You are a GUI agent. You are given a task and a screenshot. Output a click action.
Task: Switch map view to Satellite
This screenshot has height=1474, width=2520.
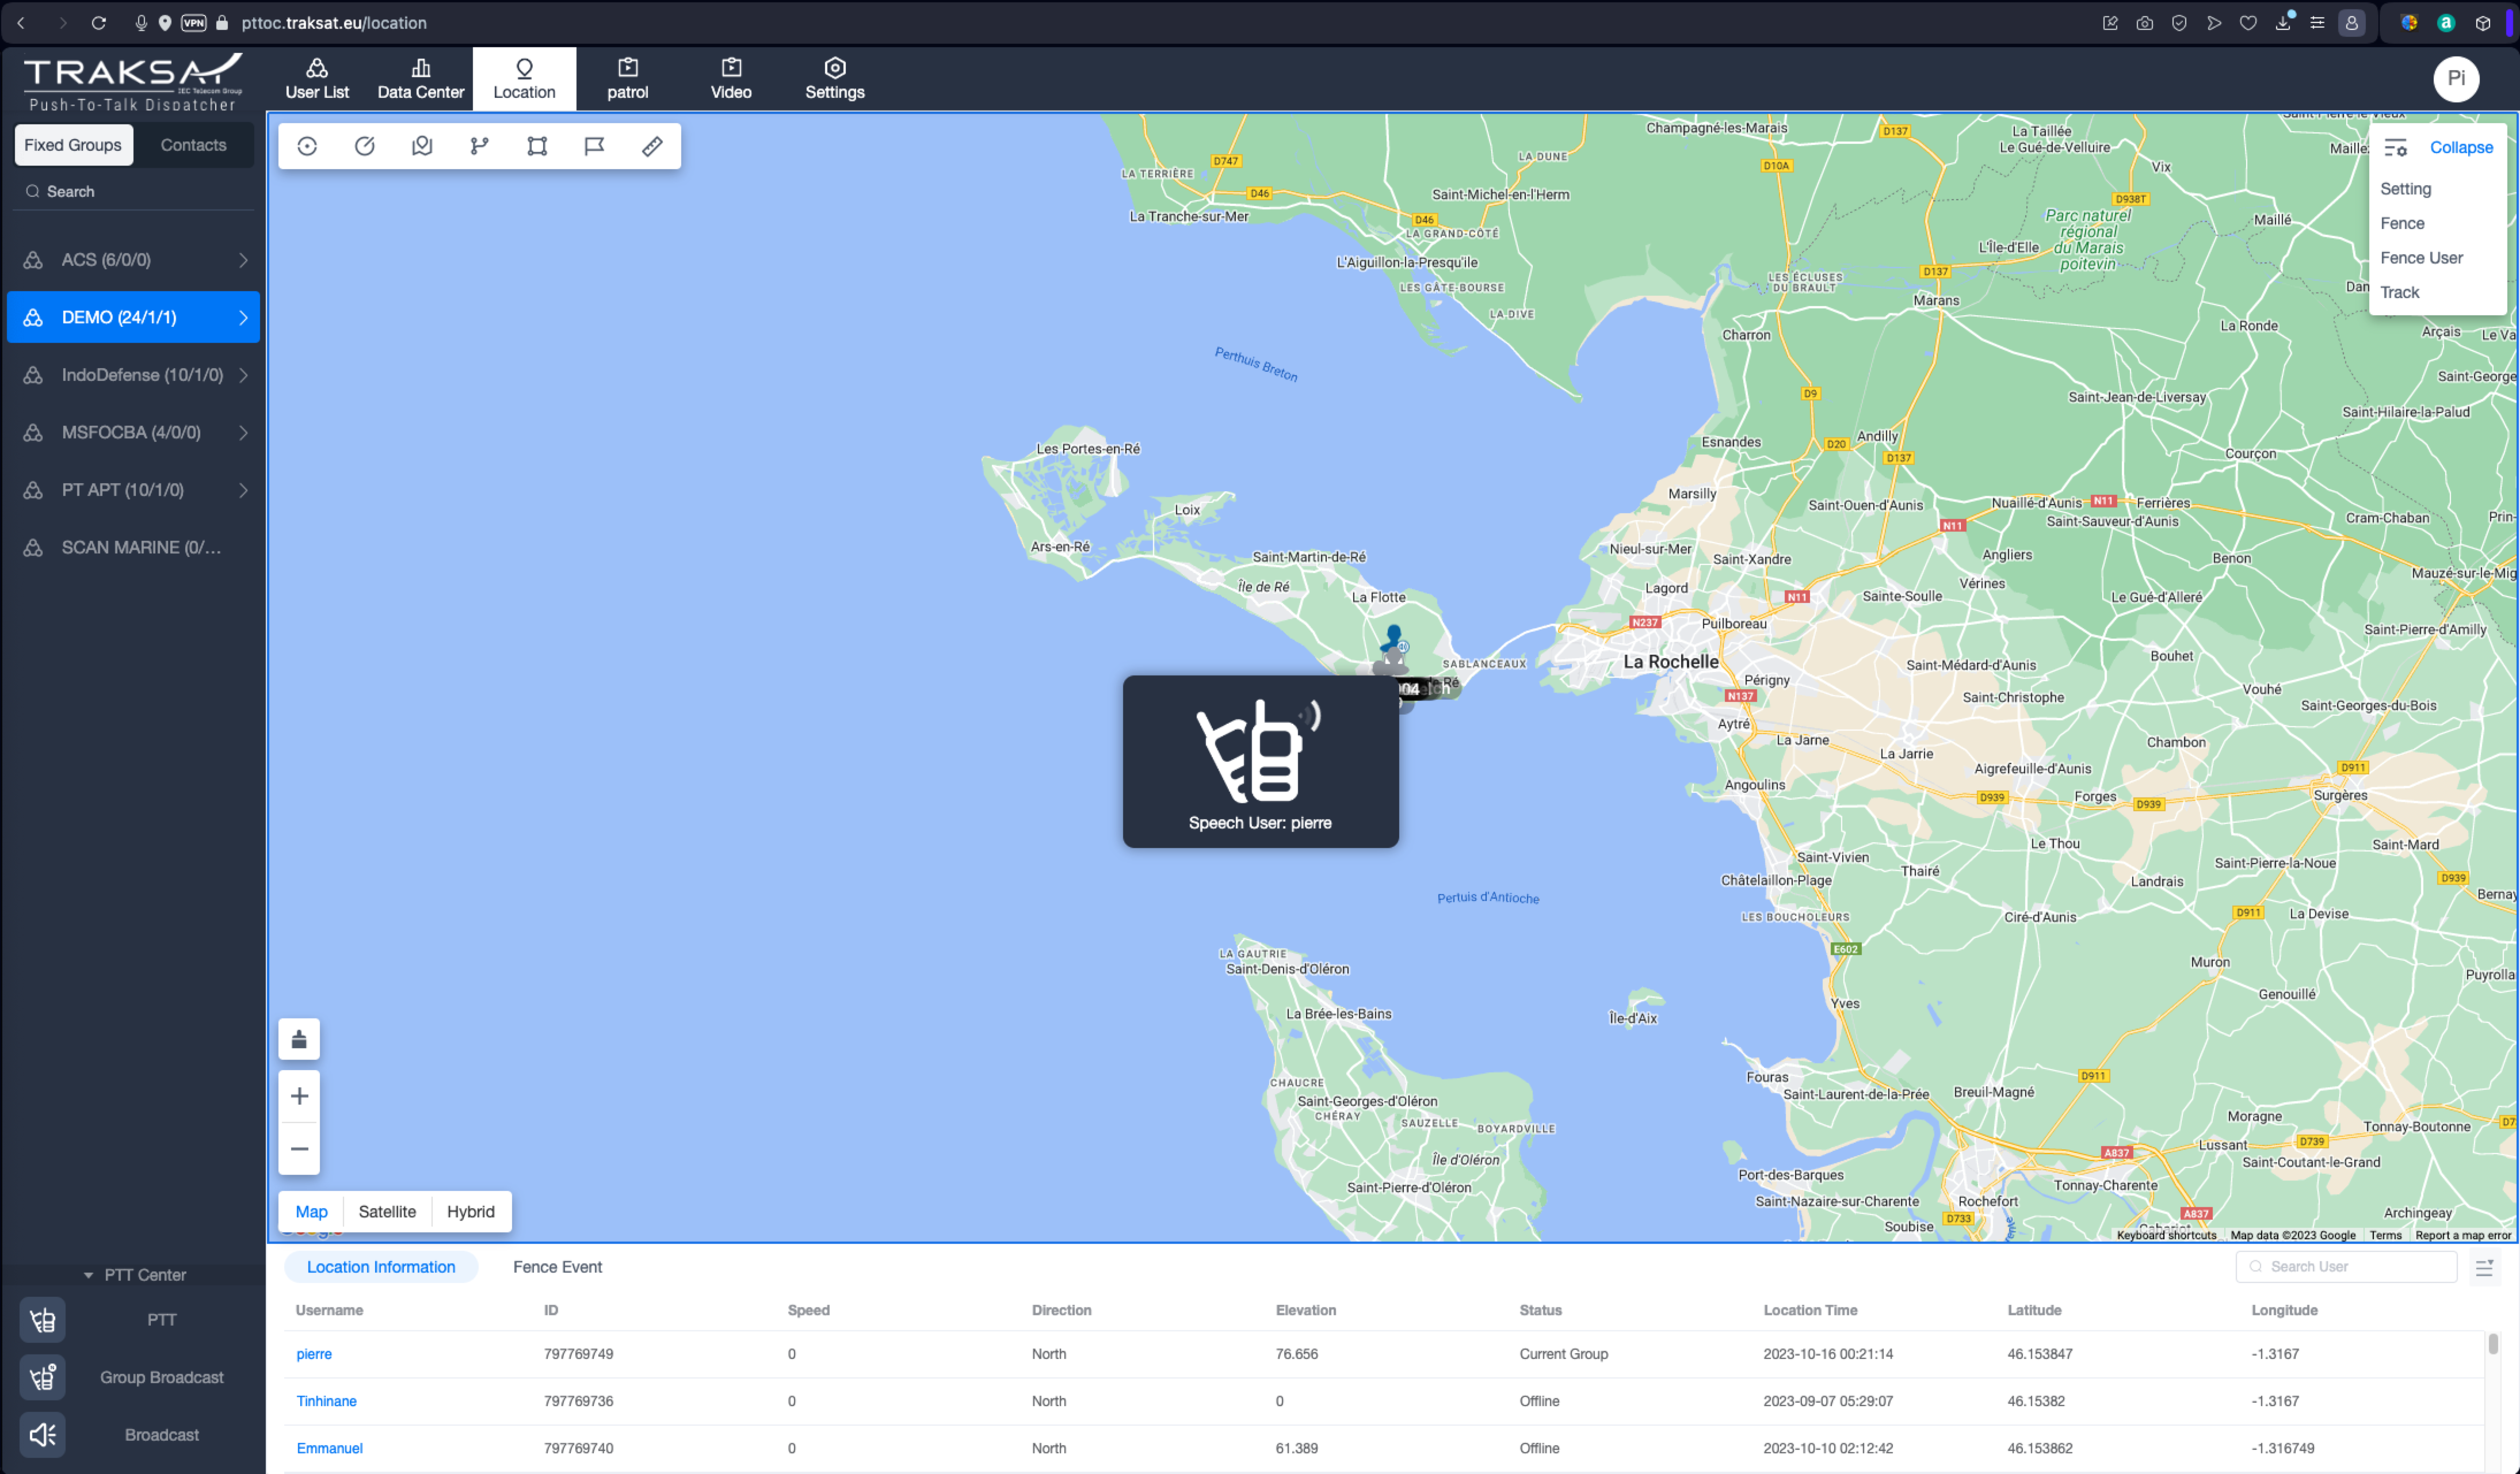387,1211
